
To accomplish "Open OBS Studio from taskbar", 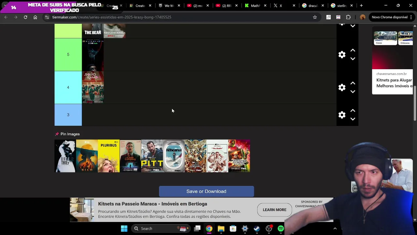I will point(269,228).
